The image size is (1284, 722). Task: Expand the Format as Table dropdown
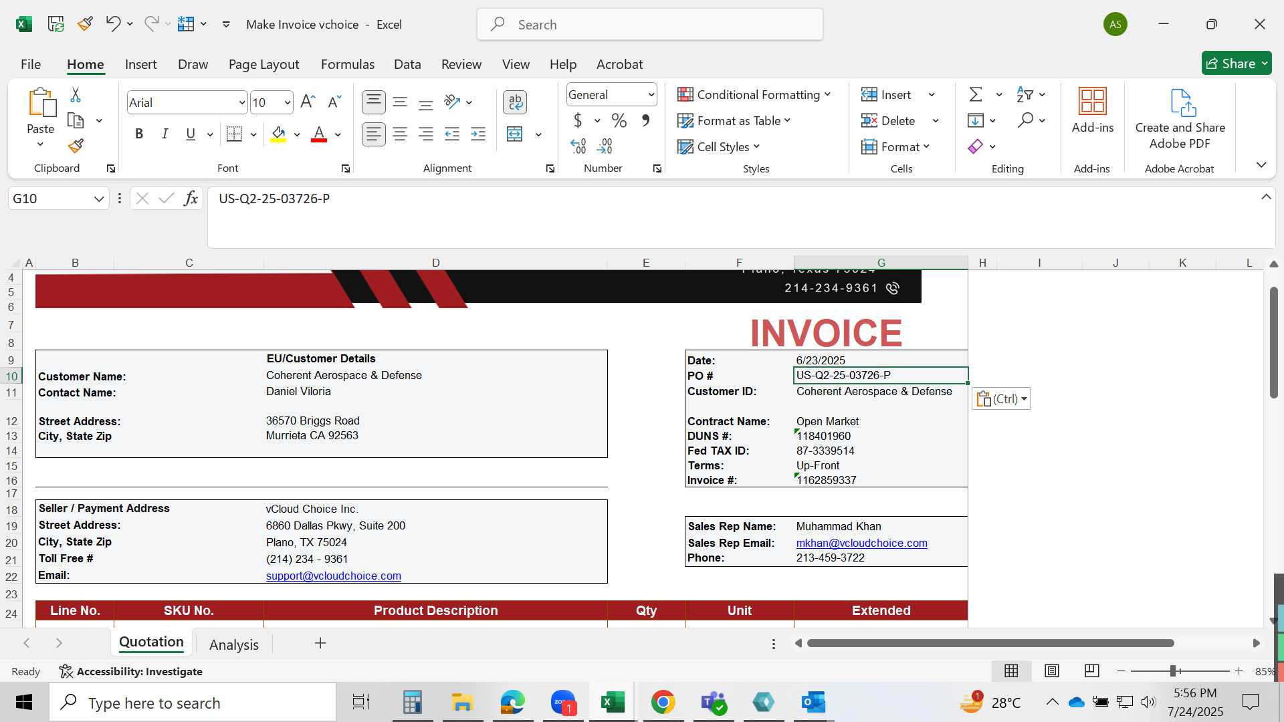787,120
